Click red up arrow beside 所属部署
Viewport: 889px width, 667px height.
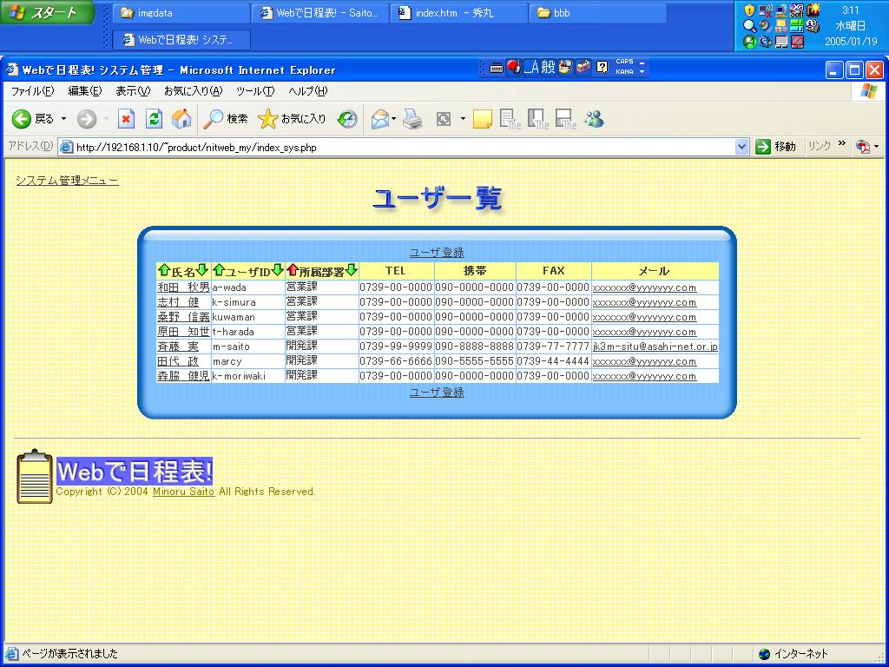click(293, 271)
